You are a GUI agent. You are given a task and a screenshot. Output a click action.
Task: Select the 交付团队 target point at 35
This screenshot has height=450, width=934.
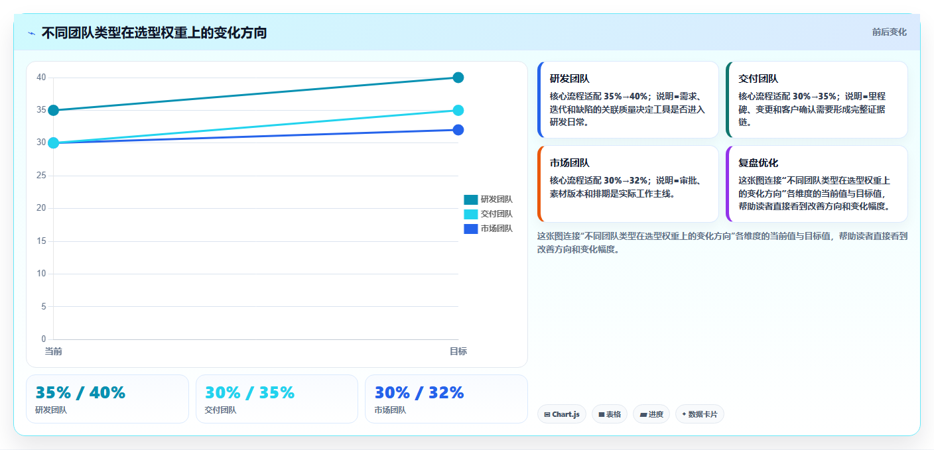click(x=458, y=110)
